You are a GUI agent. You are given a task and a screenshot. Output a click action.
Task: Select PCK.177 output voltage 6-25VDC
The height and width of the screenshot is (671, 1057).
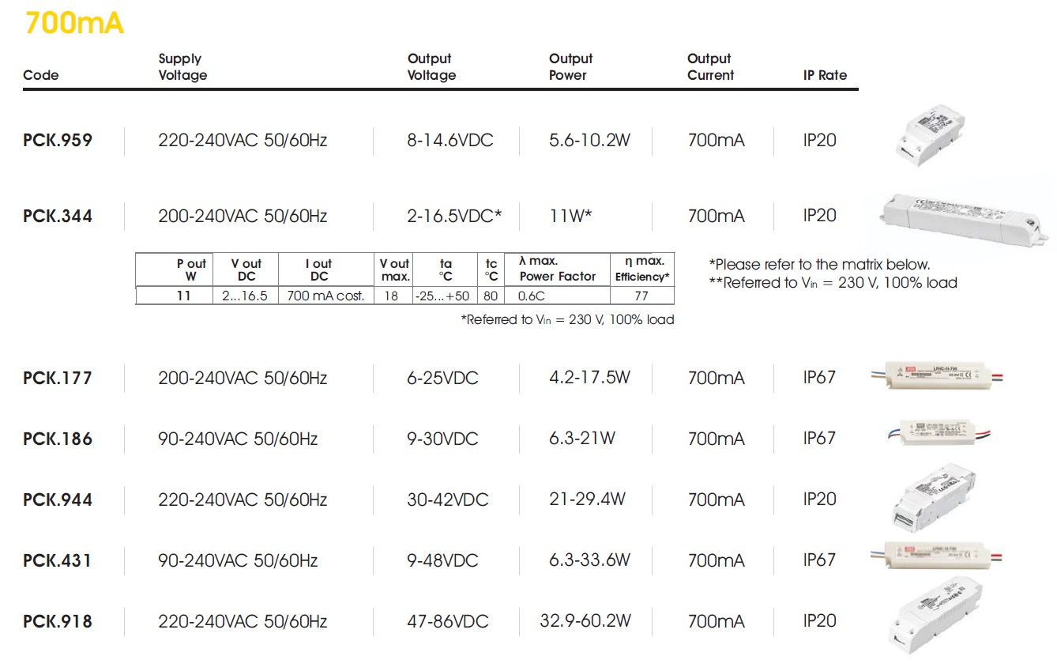[x=442, y=378]
